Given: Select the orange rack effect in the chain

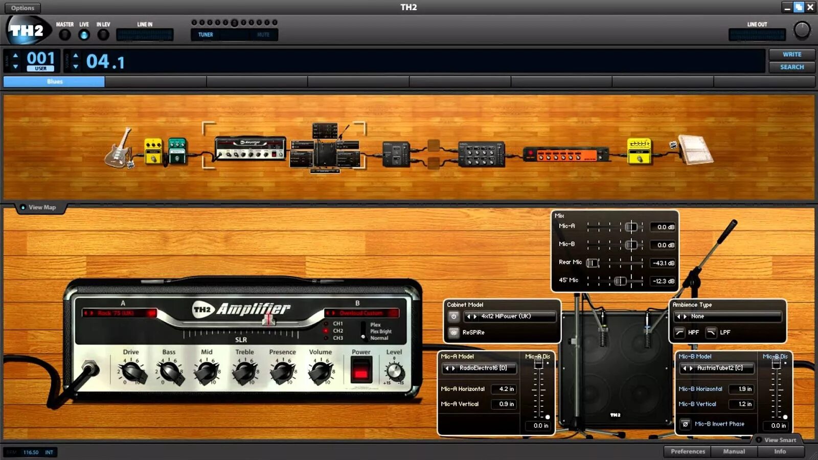Looking at the screenshot, I should [x=566, y=154].
